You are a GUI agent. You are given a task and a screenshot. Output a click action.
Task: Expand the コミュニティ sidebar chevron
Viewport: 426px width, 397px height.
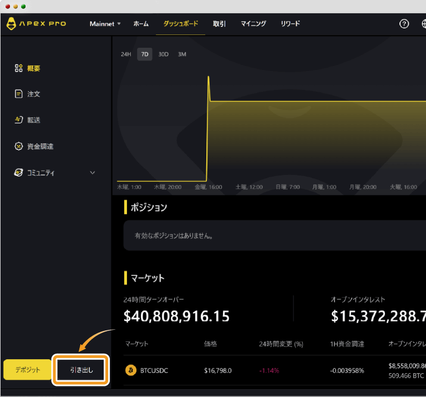click(x=93, y=173)
